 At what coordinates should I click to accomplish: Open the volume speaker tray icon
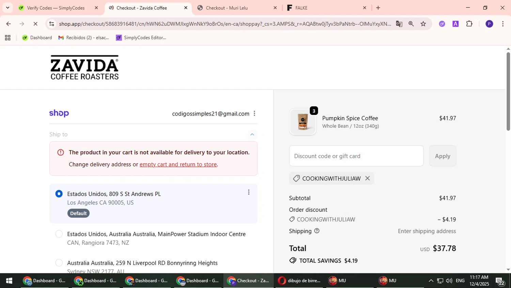click(x=449, y=281)
